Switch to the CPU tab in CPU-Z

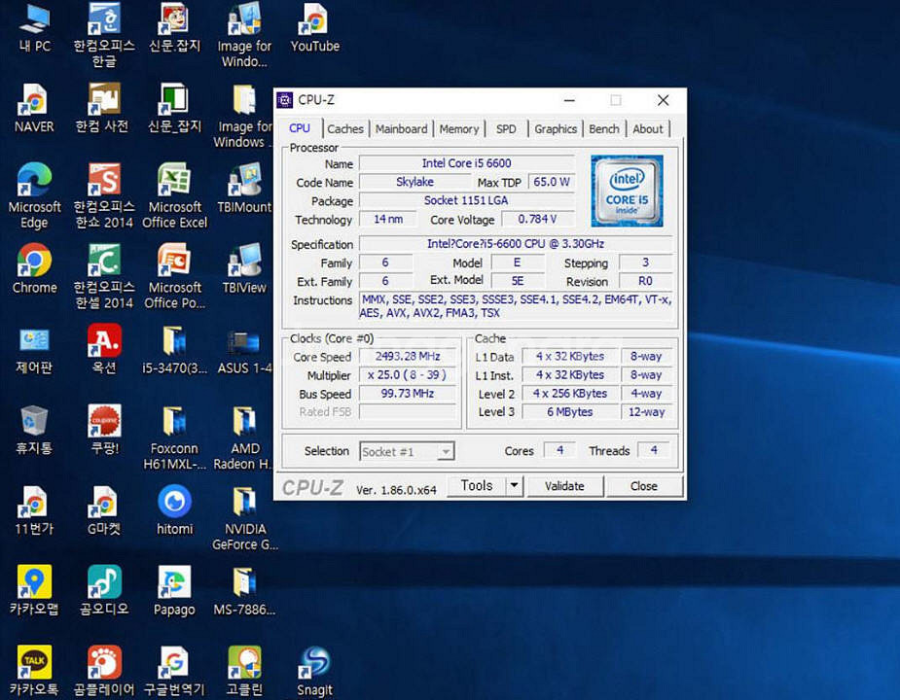pos(300,128)
